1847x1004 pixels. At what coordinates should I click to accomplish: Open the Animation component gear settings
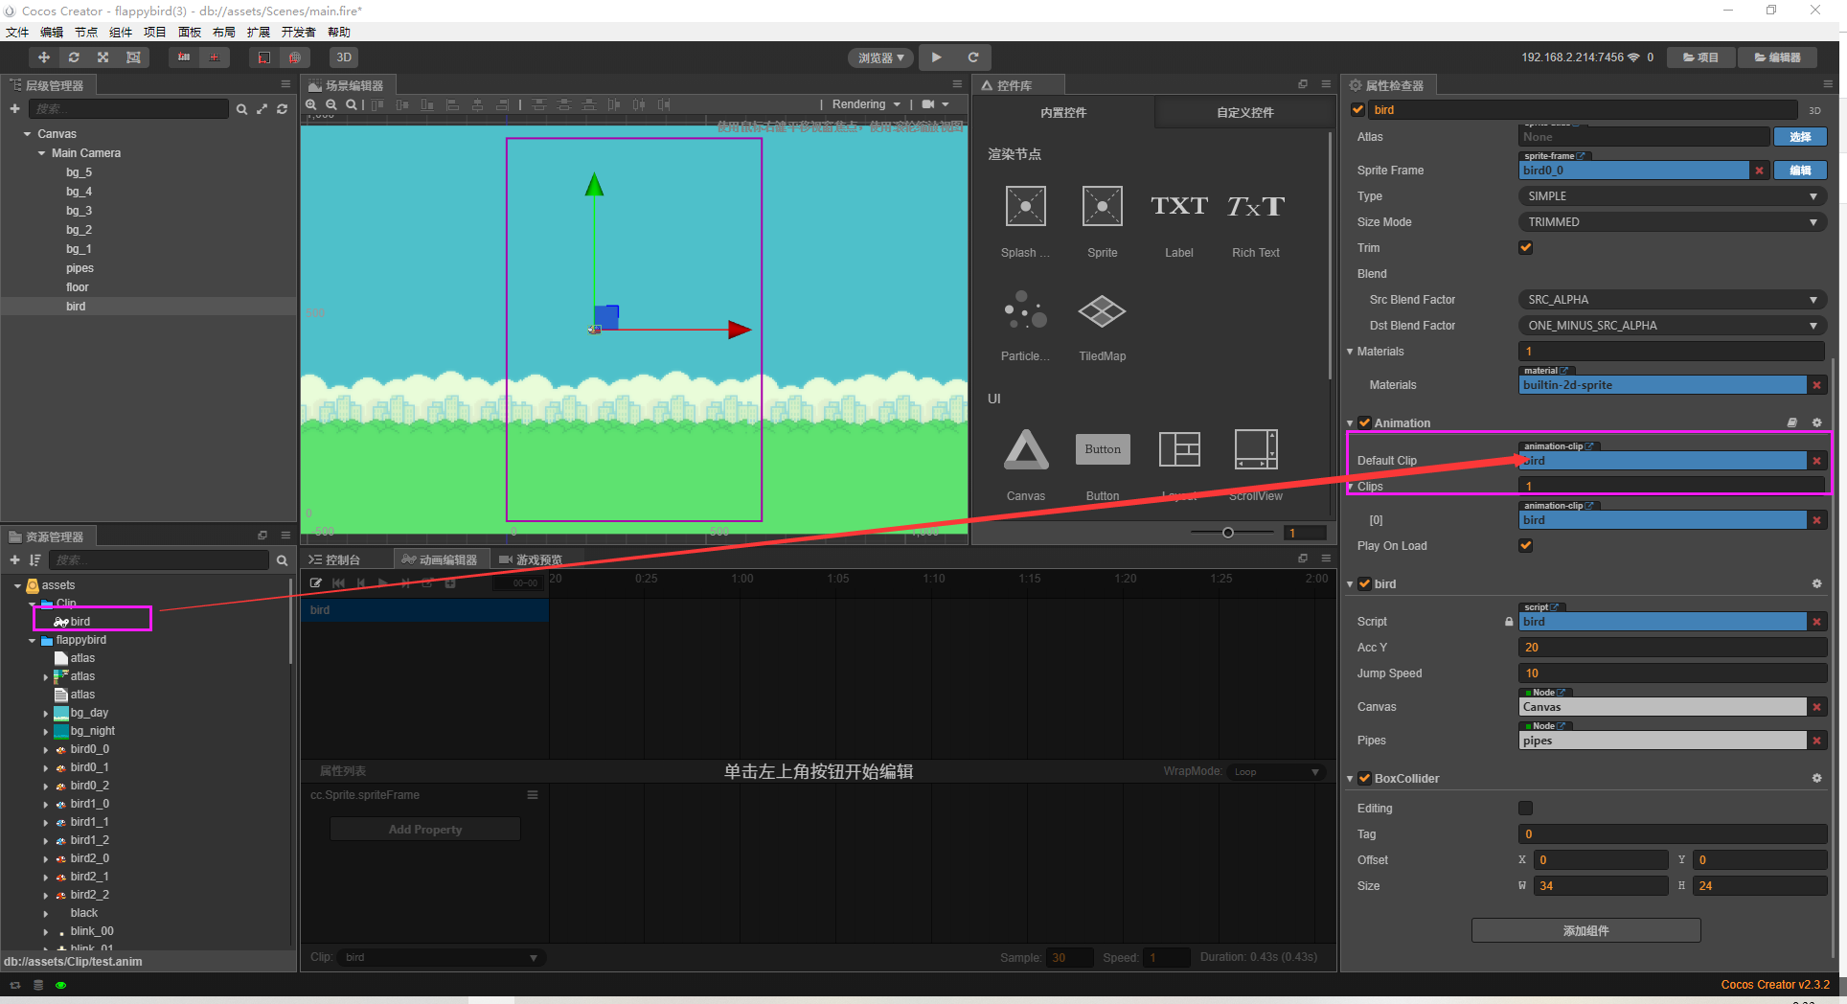point(1816,422)
